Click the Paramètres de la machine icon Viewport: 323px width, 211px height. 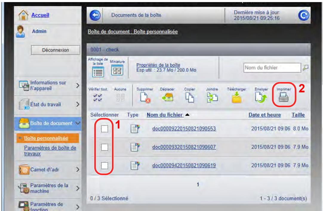tap(24, 188)
